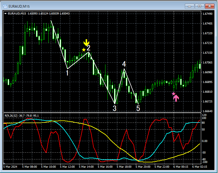Image resolution: width=218 pixels, height=173 pixels.
Task: Click the wave label '5' on the chart
Action: [138, 108]
